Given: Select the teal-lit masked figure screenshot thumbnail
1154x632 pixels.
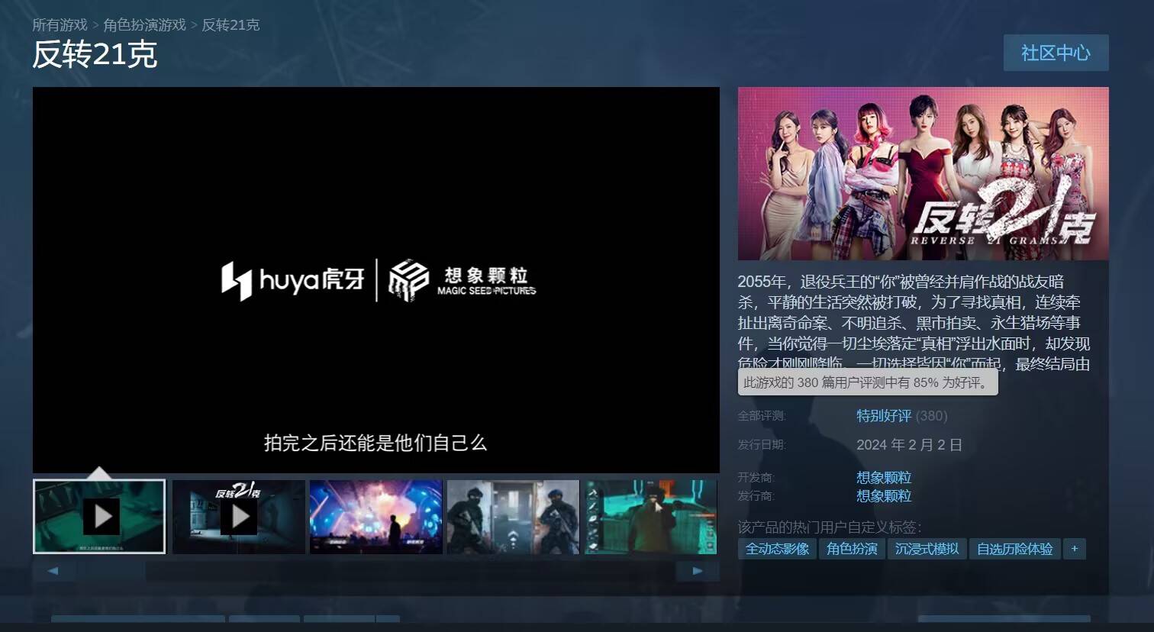Looking at the screenshot, I should [650, 517].
